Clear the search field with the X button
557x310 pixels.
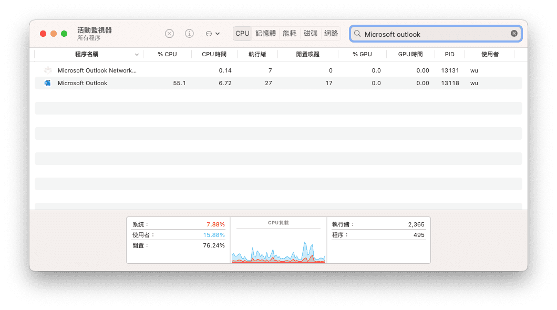(x=514, y=34)
